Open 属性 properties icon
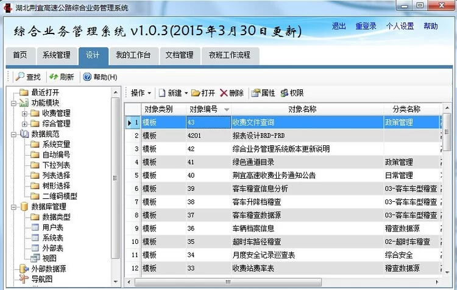The image size is (457, 290). [255, 93]
